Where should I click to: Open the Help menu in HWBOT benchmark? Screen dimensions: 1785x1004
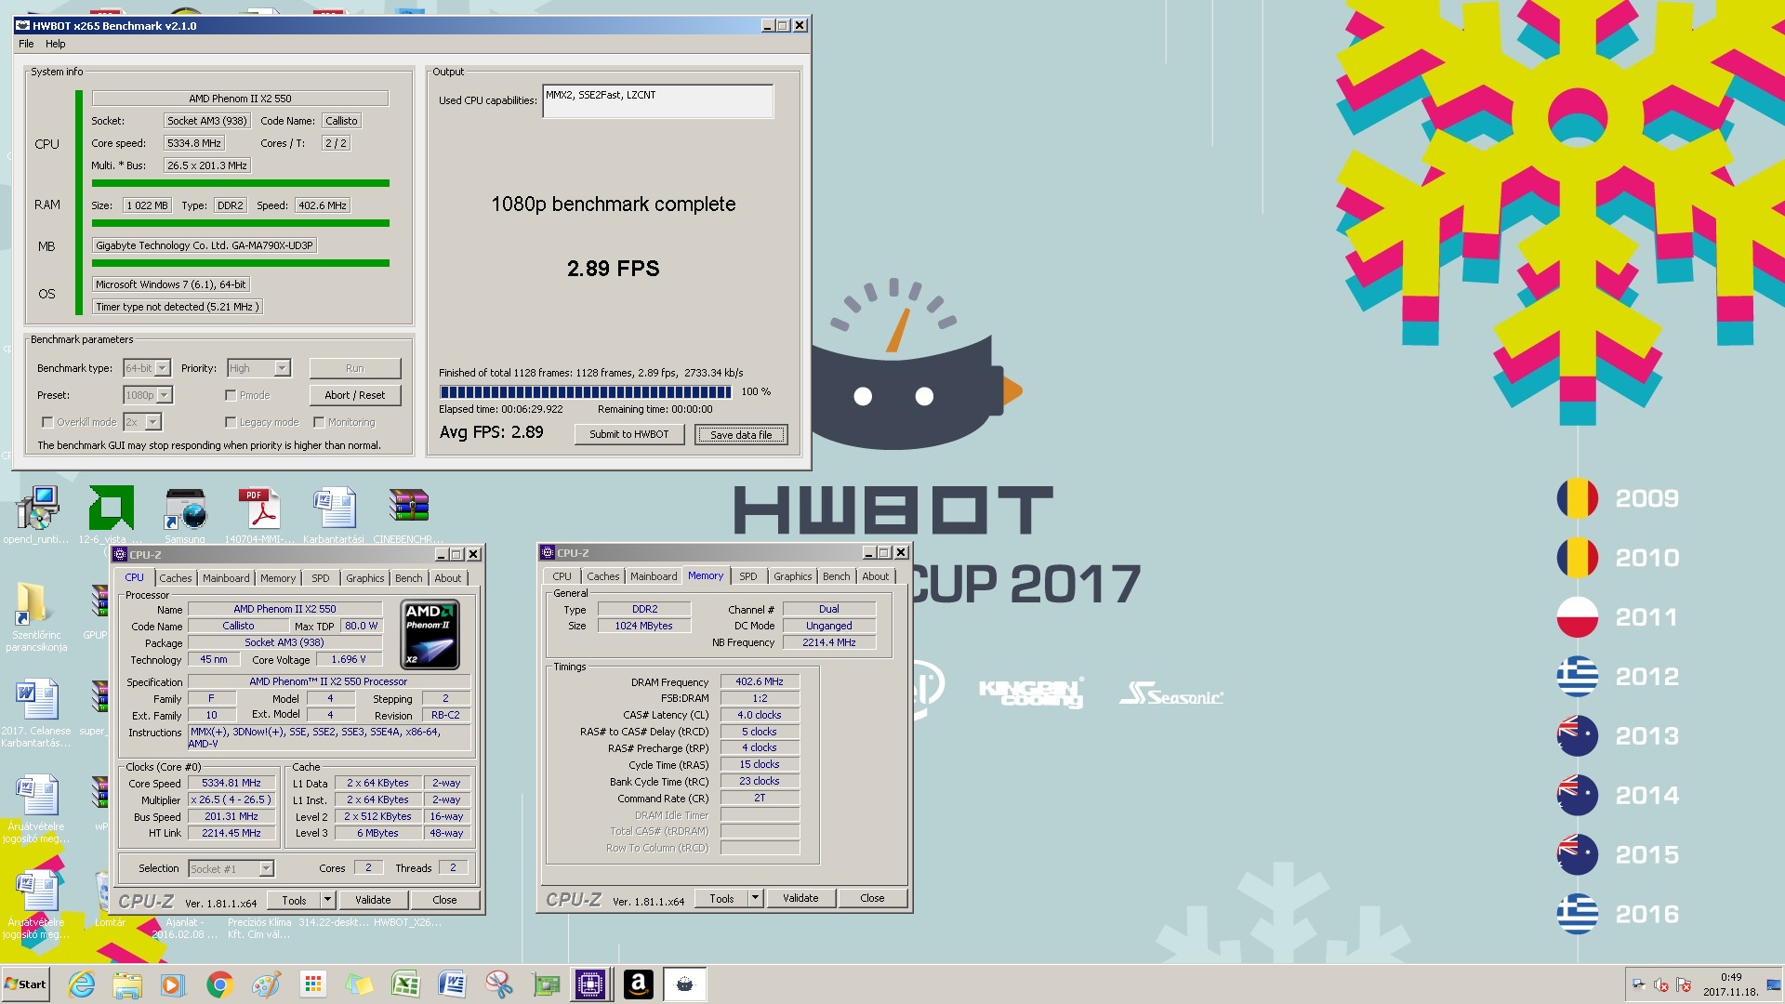(x=56, y=44)
